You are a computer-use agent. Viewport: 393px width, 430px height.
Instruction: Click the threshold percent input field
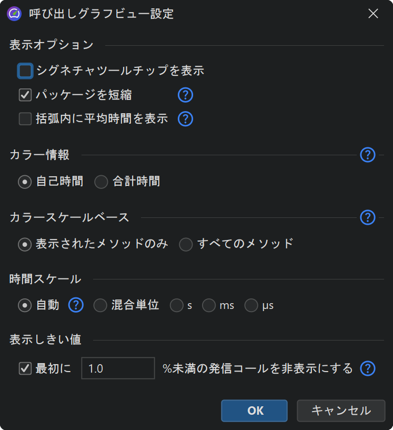point(117,368)
